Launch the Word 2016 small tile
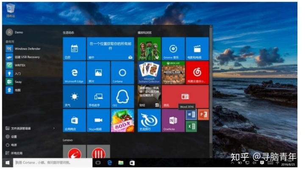The height and width of the screenshot is (170, 305). pyautogui.click(x=191, y=114)
